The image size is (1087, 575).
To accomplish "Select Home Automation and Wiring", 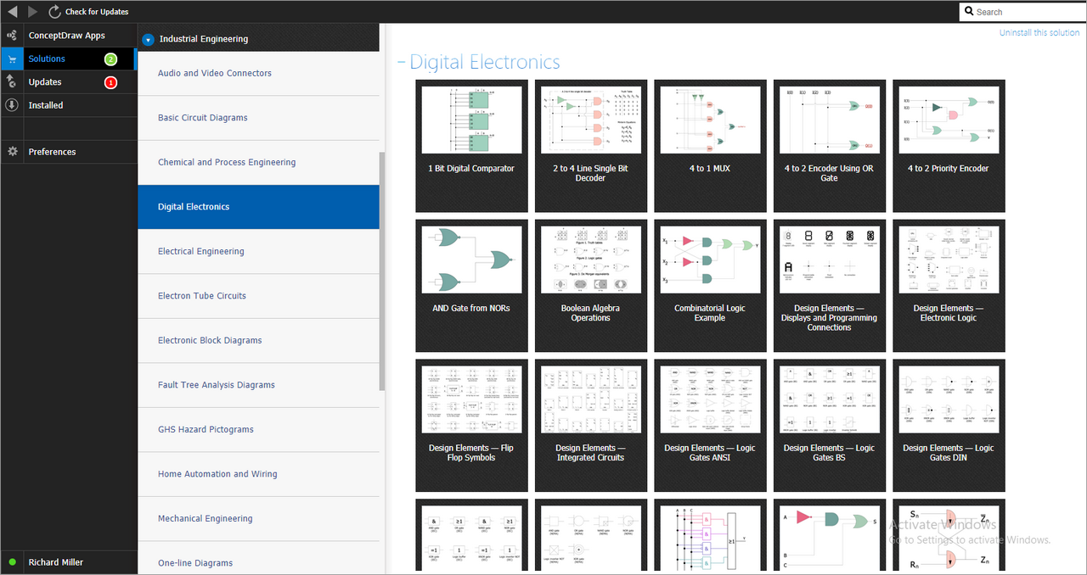I will [258, 474].
